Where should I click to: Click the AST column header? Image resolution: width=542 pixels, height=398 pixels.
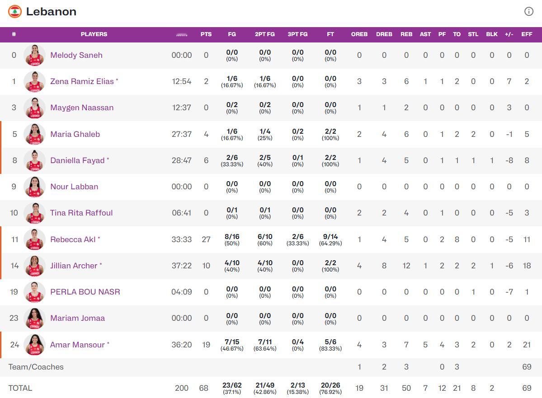pyautogui.click(x=425, y=34)
